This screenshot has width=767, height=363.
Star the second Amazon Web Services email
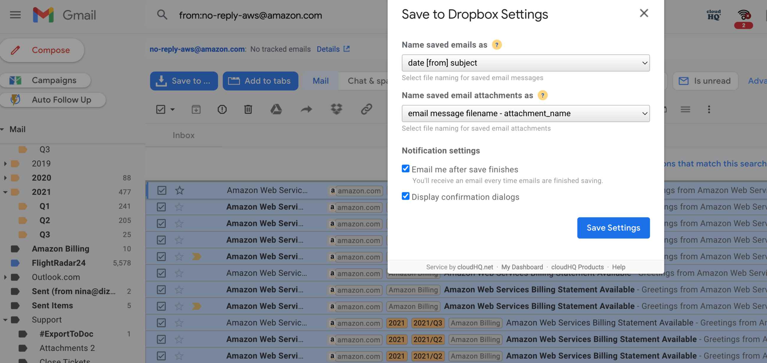(x=179, y=207)
